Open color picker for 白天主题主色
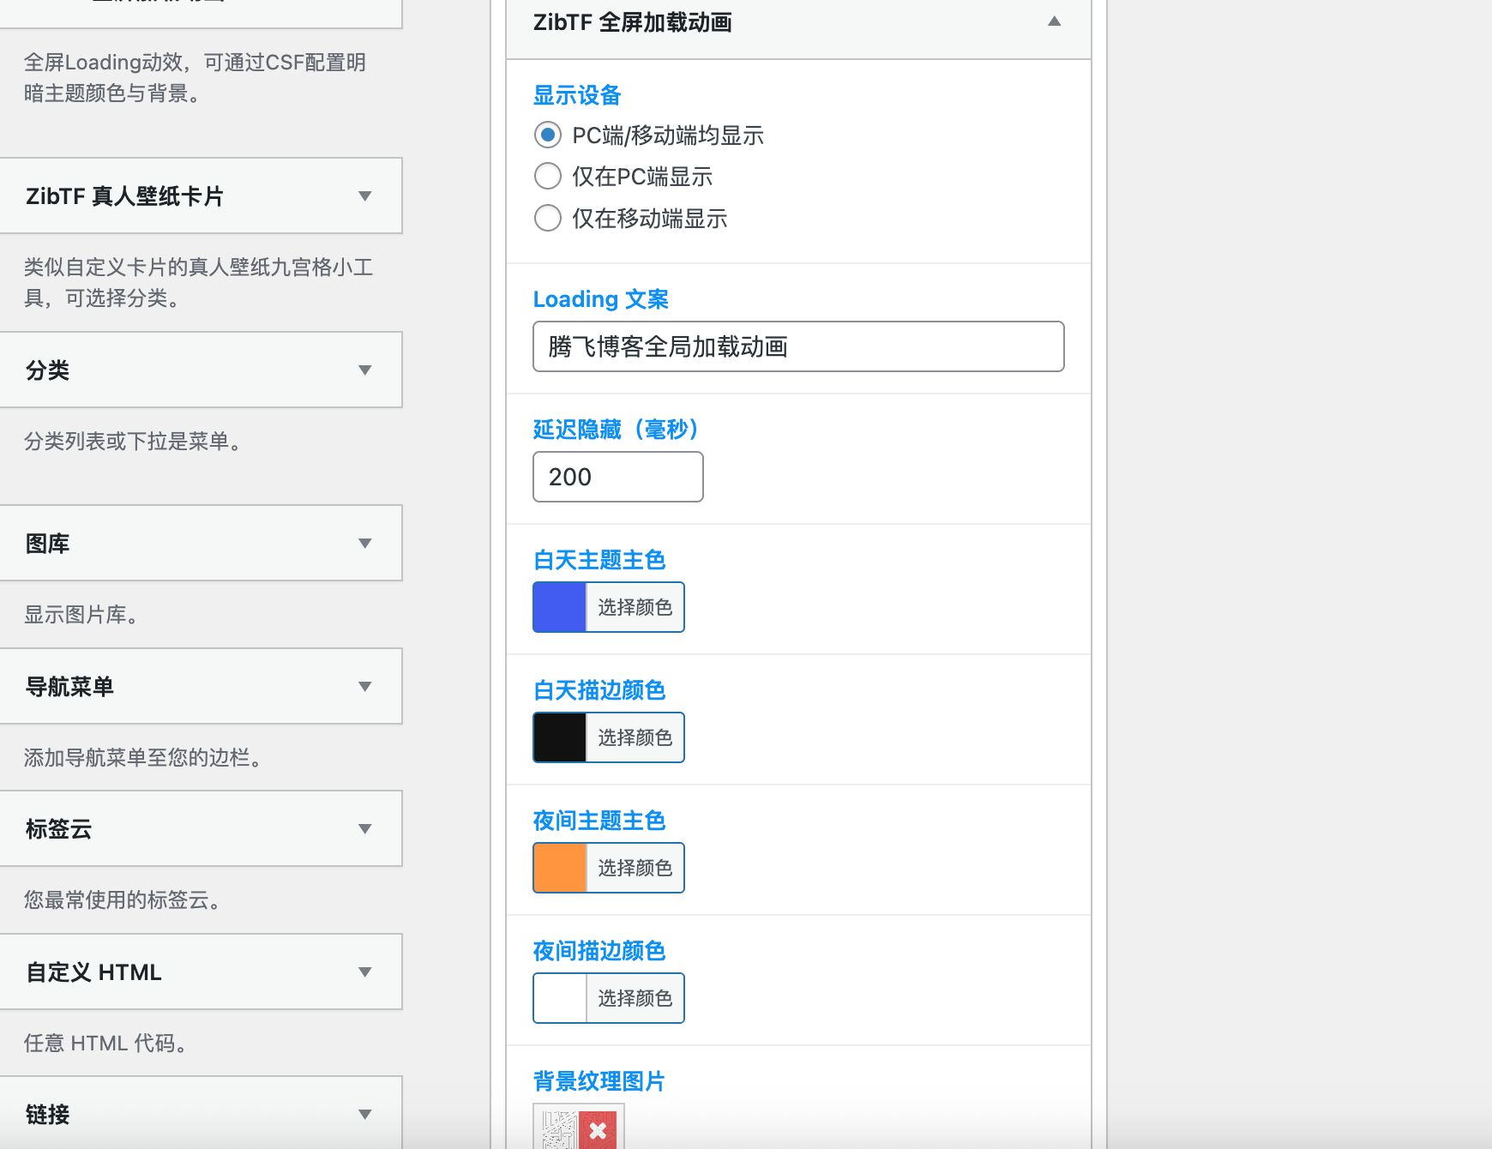 click(635, 606)
